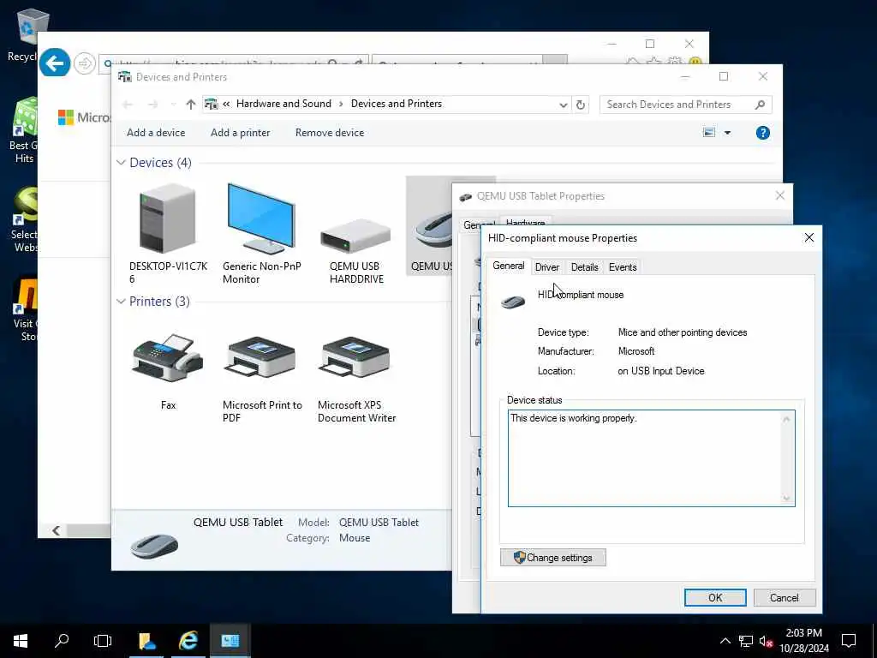Collapse the Printers (3) group
The width and height of the screenshot is (877, 658).
click(x=121, y=302)
